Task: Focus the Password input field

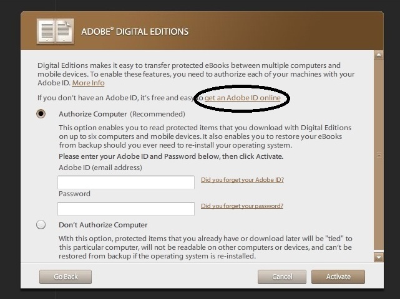Action: point(126,209)
